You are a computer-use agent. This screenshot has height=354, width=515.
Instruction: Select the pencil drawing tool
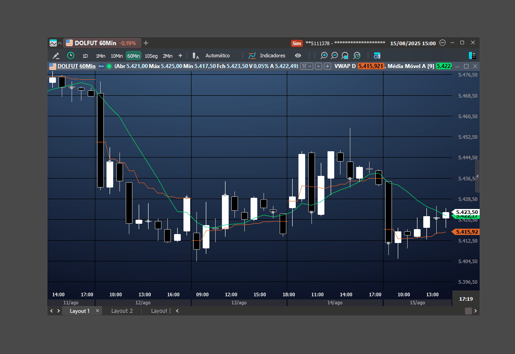[x=56, y=56]
